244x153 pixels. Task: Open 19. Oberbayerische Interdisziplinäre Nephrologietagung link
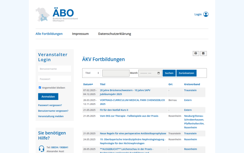tap(133, 141)
